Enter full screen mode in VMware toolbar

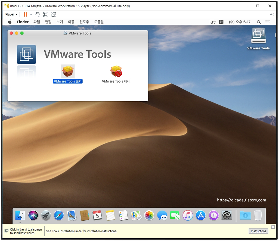46,14
